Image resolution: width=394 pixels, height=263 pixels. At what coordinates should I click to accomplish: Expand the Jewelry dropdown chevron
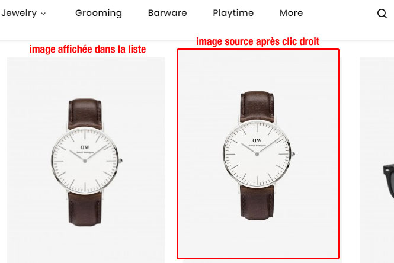click(x=43, y=14)
